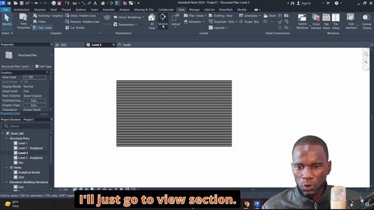Click Switch Windows

(x=302, y=22)
